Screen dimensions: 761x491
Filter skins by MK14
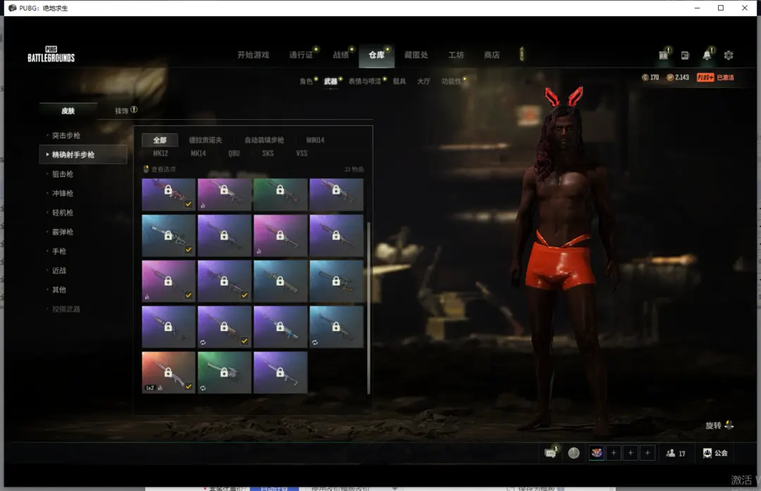click(198, 154)
